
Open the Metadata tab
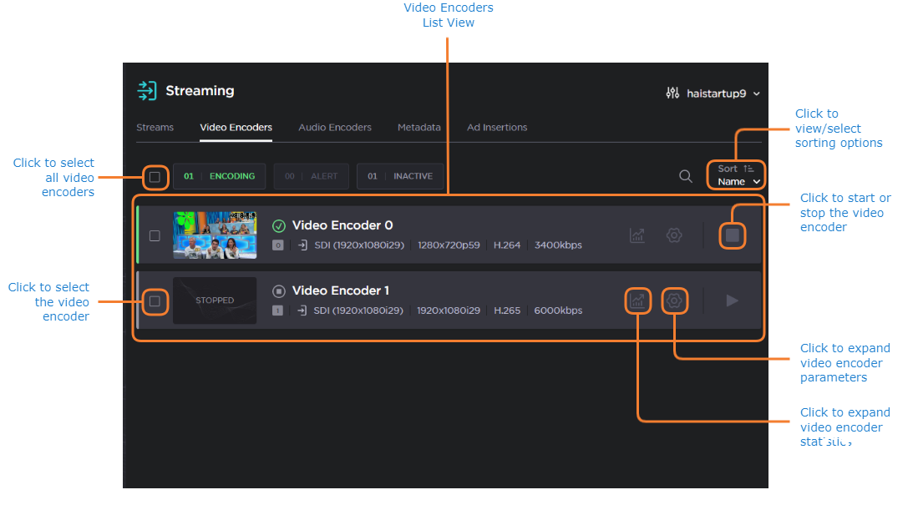point(418,128)
